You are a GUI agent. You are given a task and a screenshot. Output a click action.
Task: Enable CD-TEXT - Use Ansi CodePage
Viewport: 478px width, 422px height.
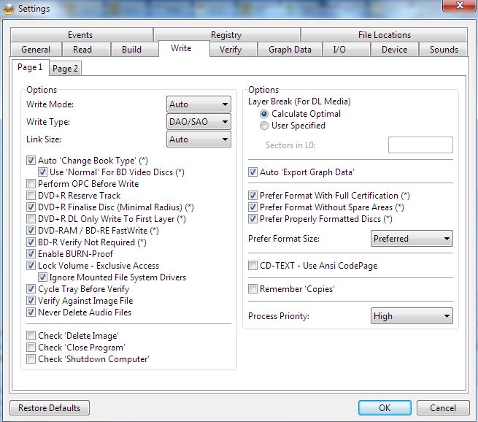[x=253, y=266]
